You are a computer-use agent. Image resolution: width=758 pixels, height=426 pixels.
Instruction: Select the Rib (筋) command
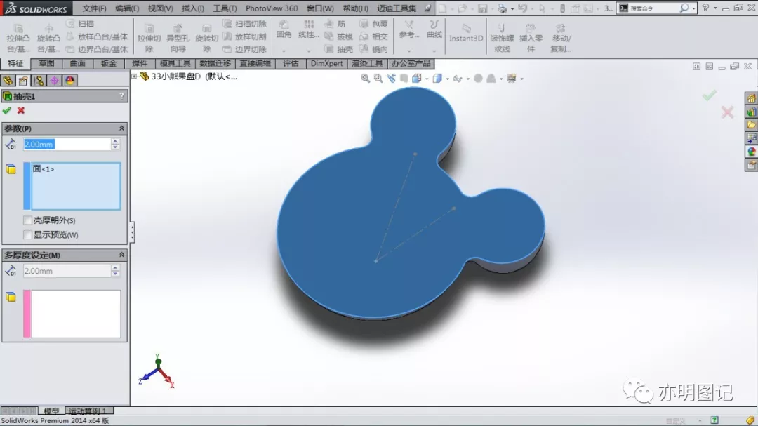click(335, 24)
